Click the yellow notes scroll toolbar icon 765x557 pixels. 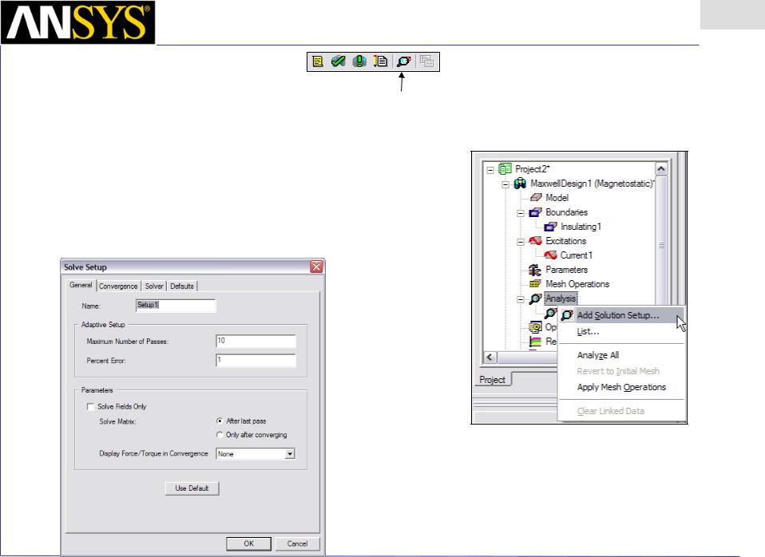[318, 61]
